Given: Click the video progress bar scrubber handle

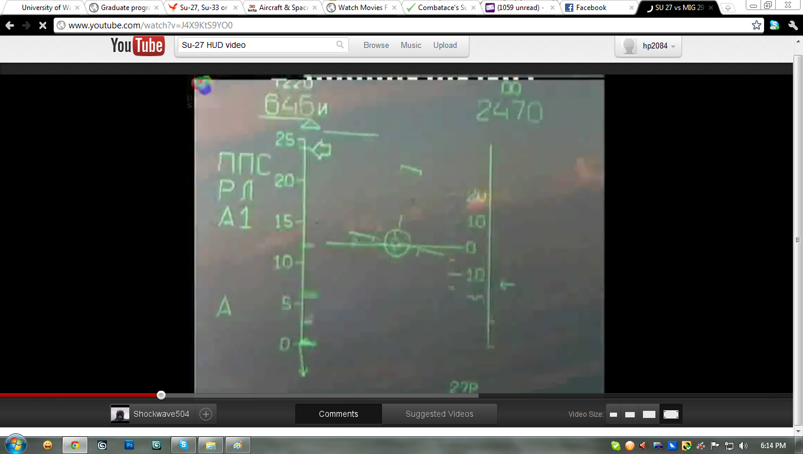Looking at the screenshot, I should click(x=161, y=395).
